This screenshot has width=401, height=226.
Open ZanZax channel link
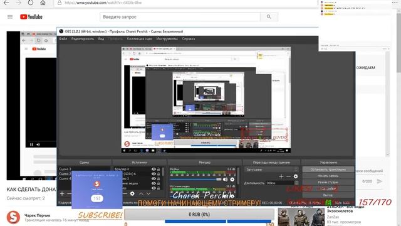pos(333,217)
